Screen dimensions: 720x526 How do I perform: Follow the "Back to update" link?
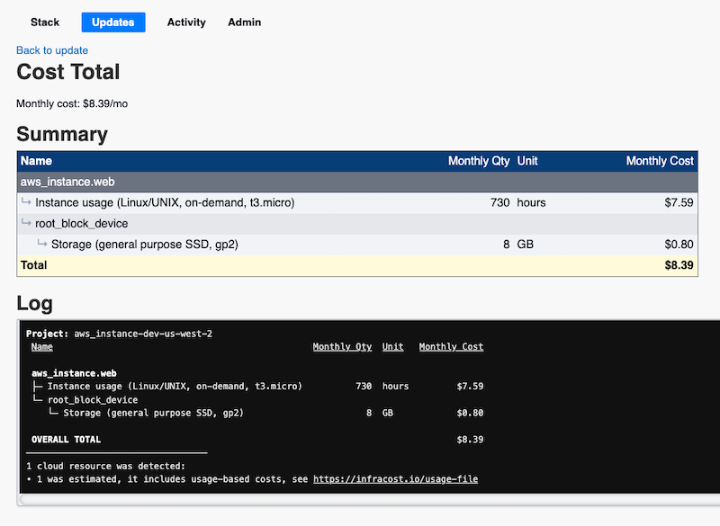point(52,50)
